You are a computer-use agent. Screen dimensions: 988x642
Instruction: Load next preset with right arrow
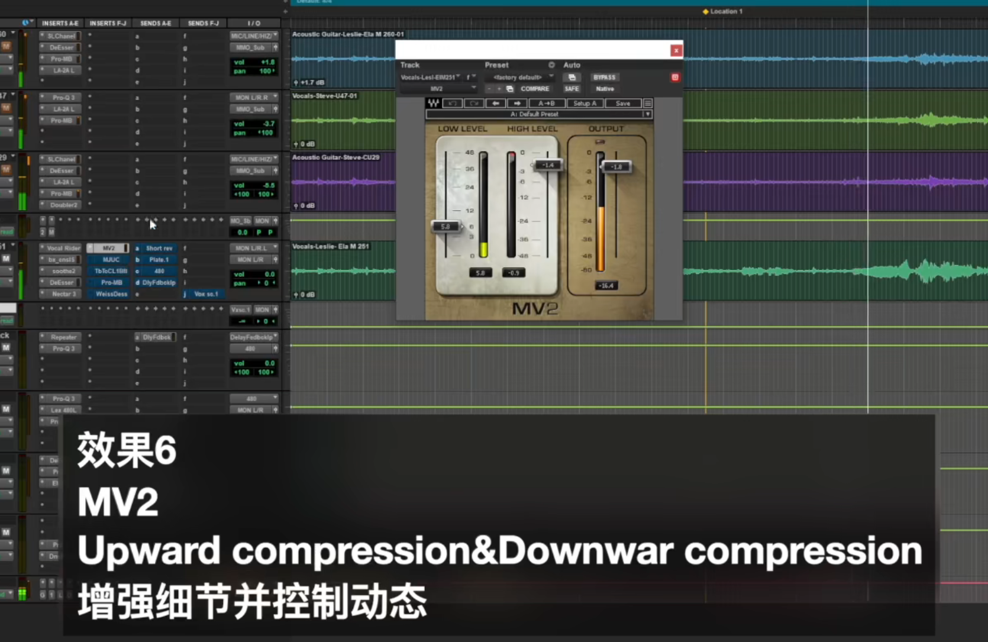(x=517, y=103)
